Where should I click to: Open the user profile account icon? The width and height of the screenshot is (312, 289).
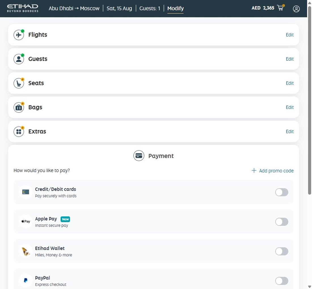tap(296, 9)
